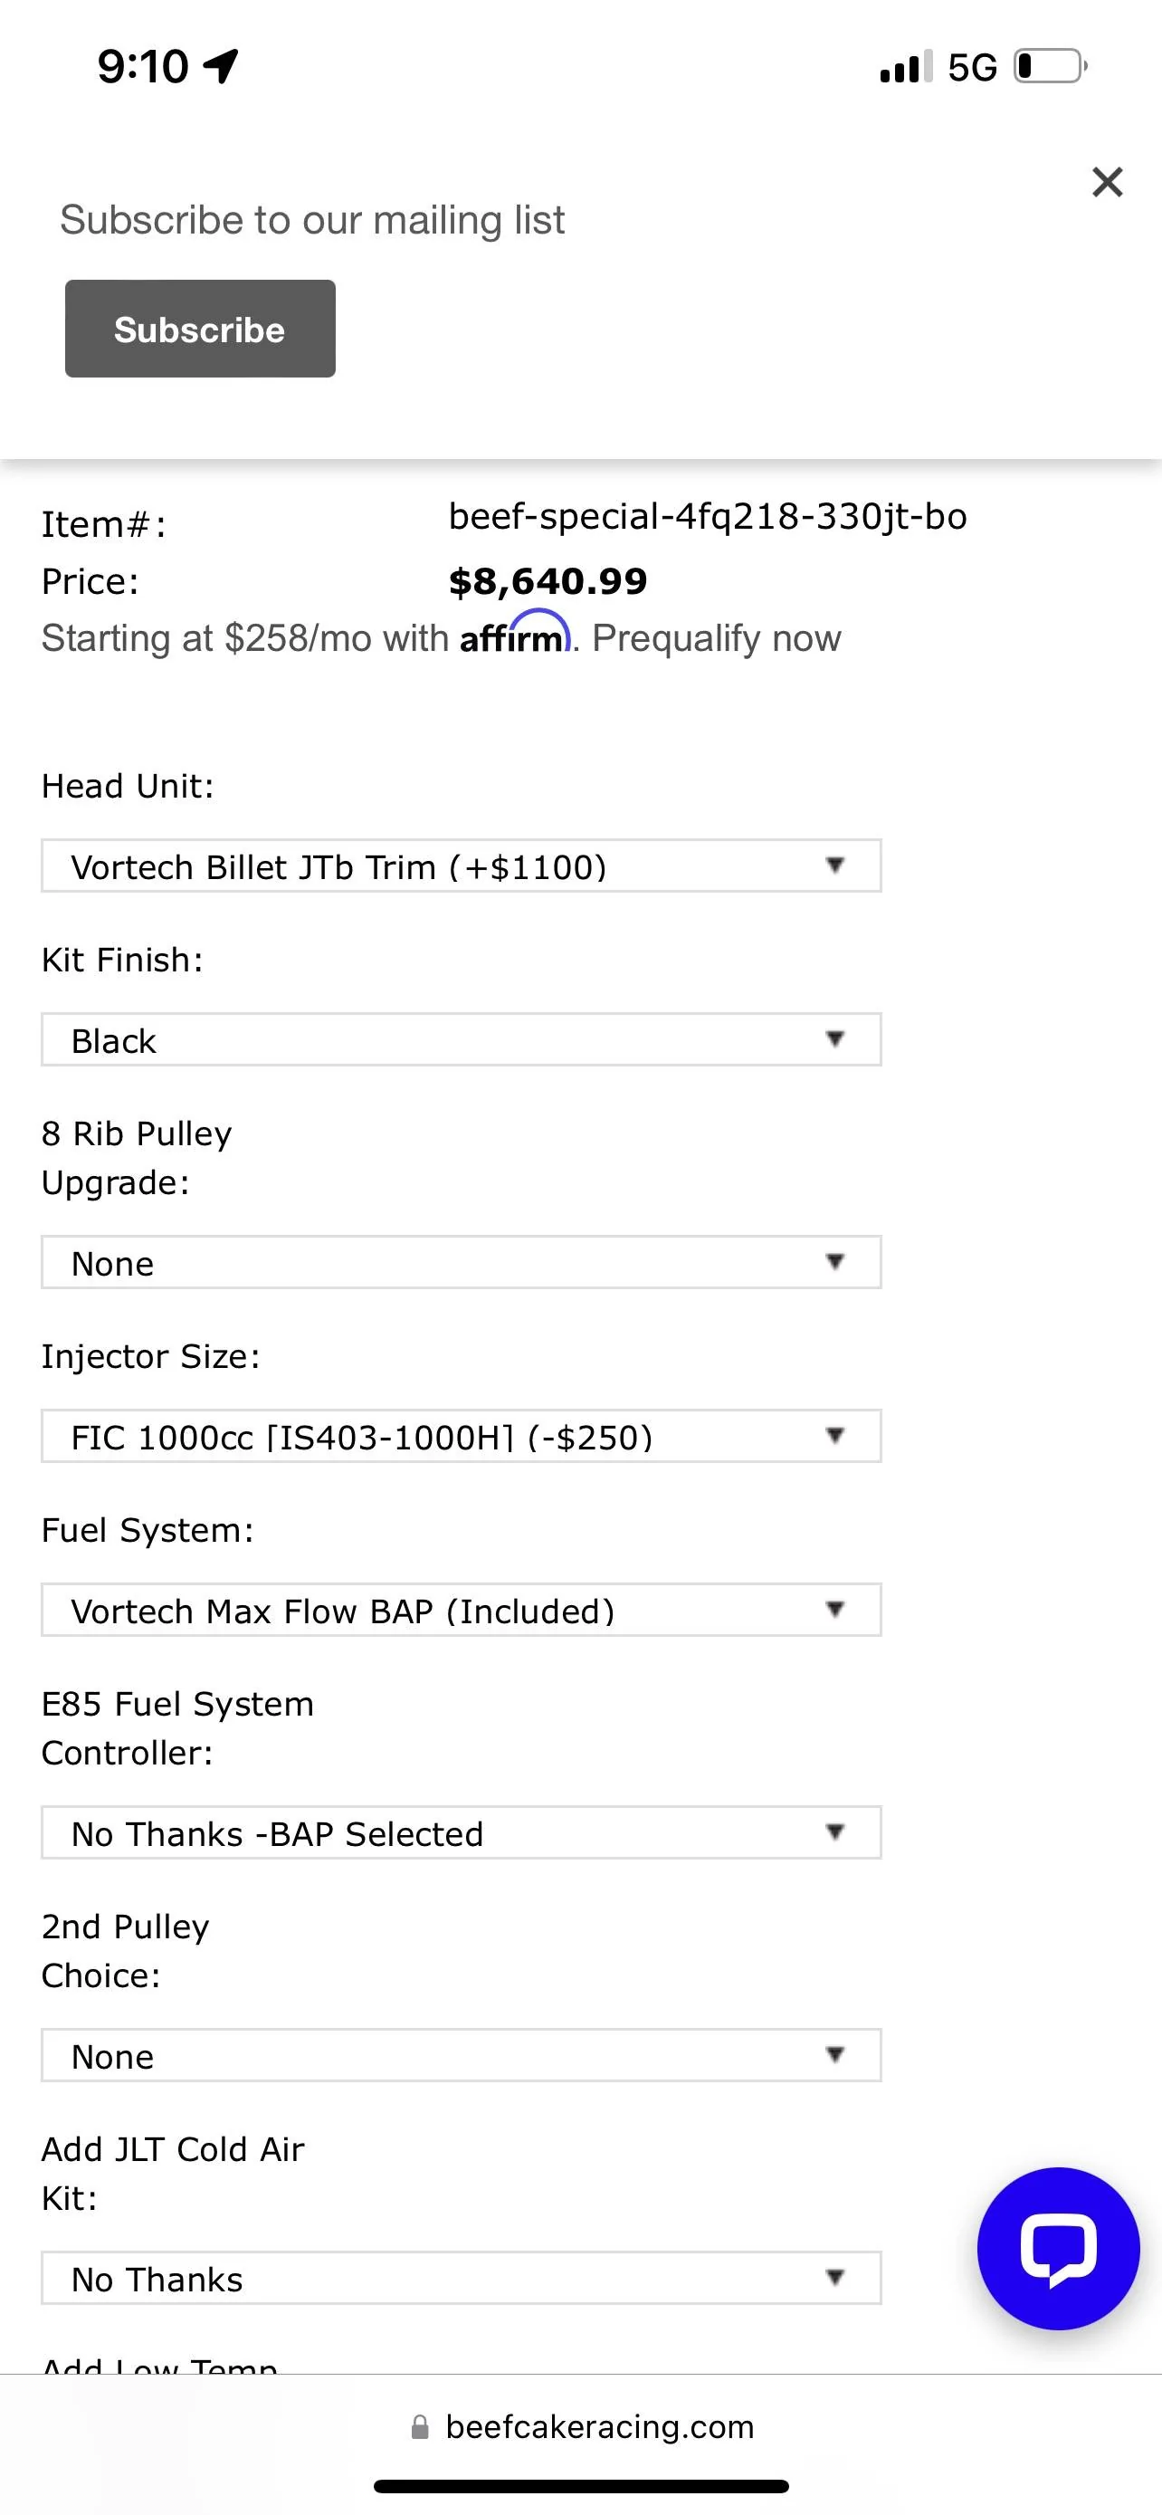Viewport: 1162px width, 2515px height.
Task: Change the Injector Size selection
Action: (x=462, y=1436)
